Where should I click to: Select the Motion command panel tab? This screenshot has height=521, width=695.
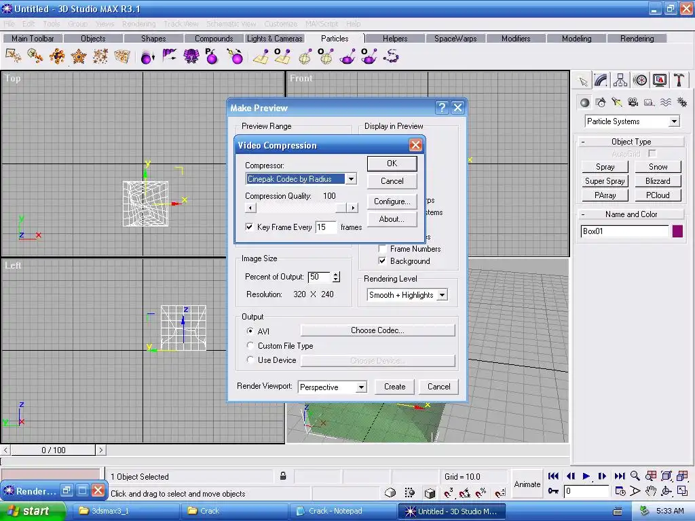click(x=640, y=80)
